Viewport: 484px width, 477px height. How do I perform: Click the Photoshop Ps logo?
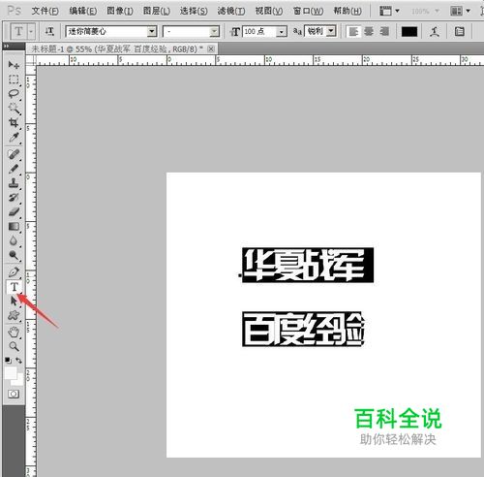coord(15,11)
